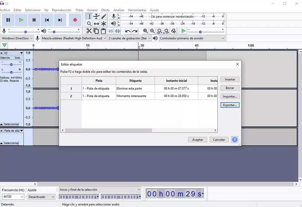
Task: Click Cancelar in Editar etiquetas dialog
Action: (x=219, y=140)
